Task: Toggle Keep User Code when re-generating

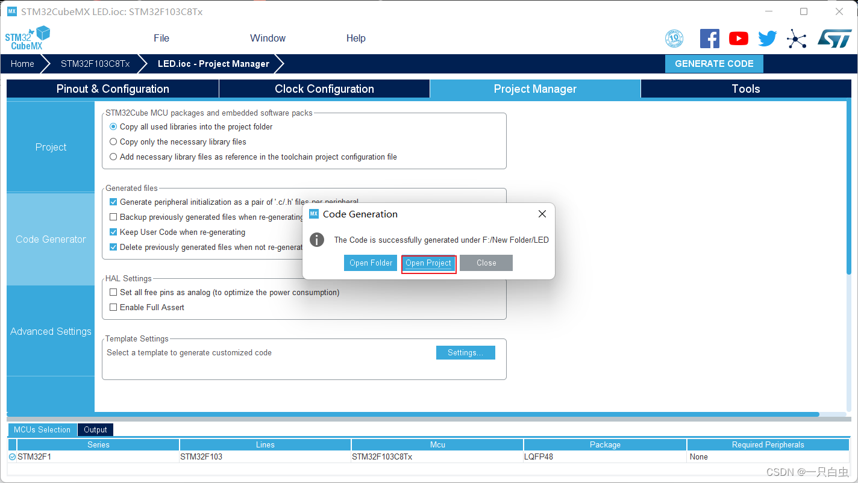Action: click(x=113, y=232)
